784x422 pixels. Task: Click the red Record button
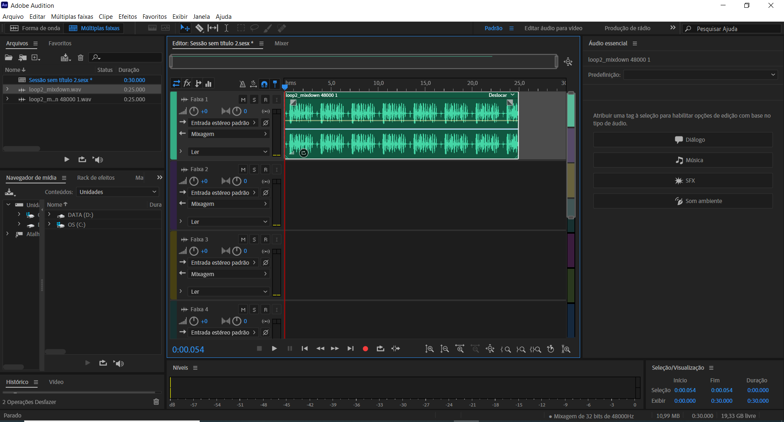pyautogui.click(x=365, y=349)
